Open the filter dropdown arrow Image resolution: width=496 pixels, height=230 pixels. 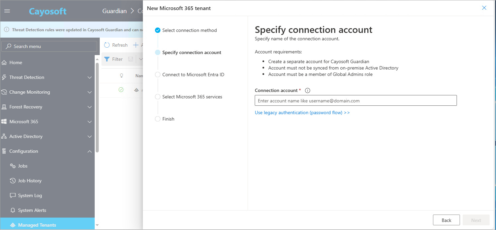[x=141, y=59]
